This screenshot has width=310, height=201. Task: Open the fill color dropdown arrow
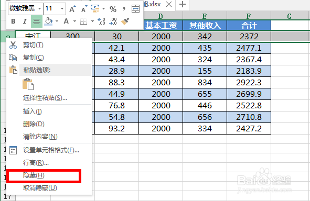(x=57, y=21)
